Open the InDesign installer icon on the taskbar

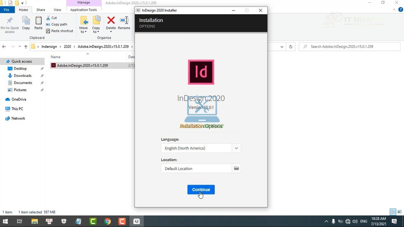(136, 221)
